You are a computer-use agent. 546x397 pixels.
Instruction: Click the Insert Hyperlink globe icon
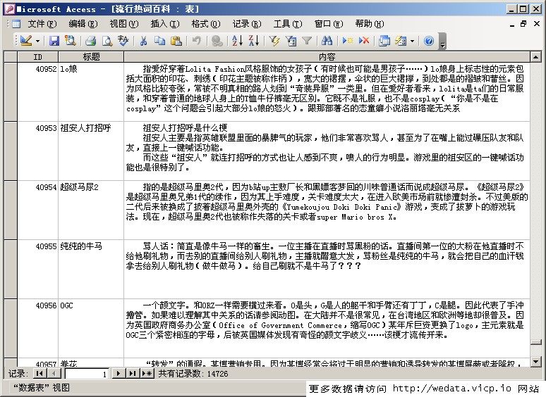[x=217, y=41]
